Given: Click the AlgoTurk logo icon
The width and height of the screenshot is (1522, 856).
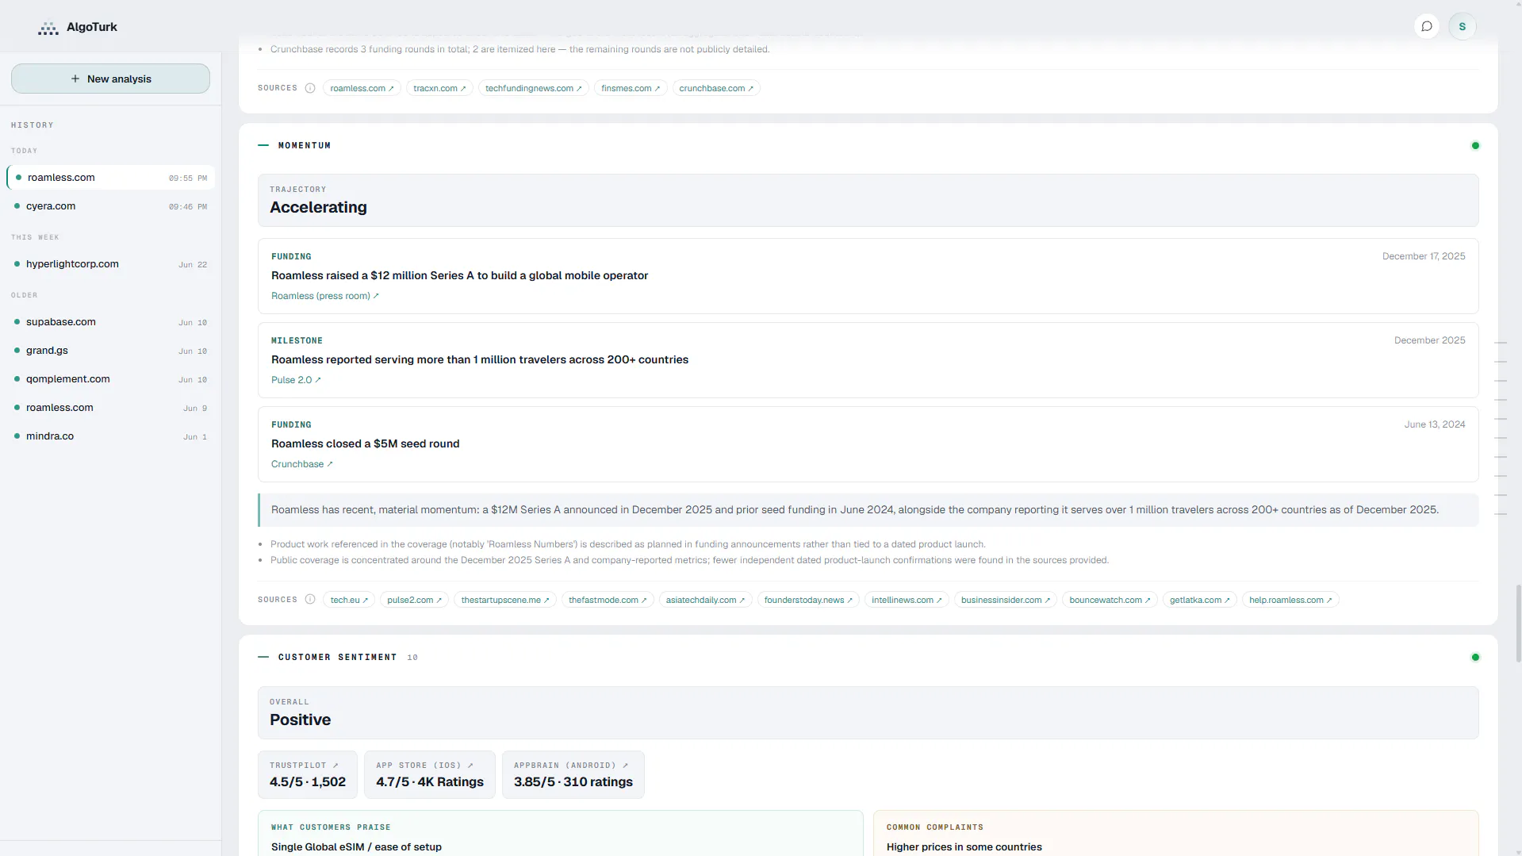Looking at the screenshot, I should [48, 28].
